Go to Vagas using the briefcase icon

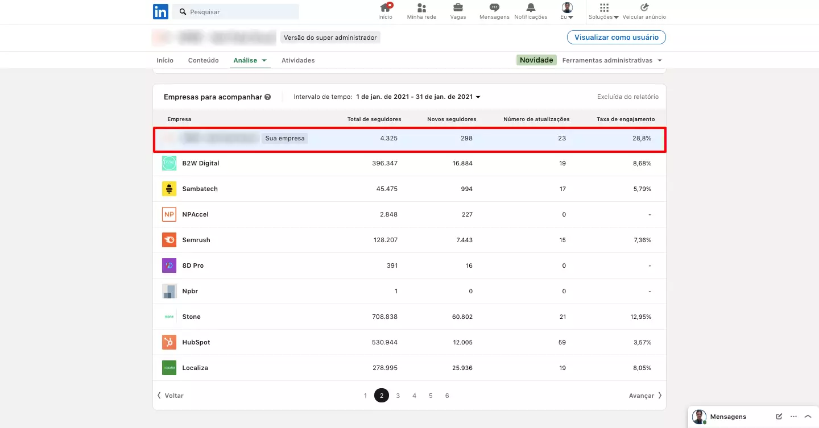(458, 9)
